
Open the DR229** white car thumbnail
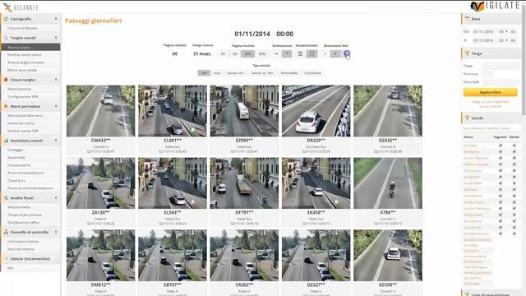point(316,111)
